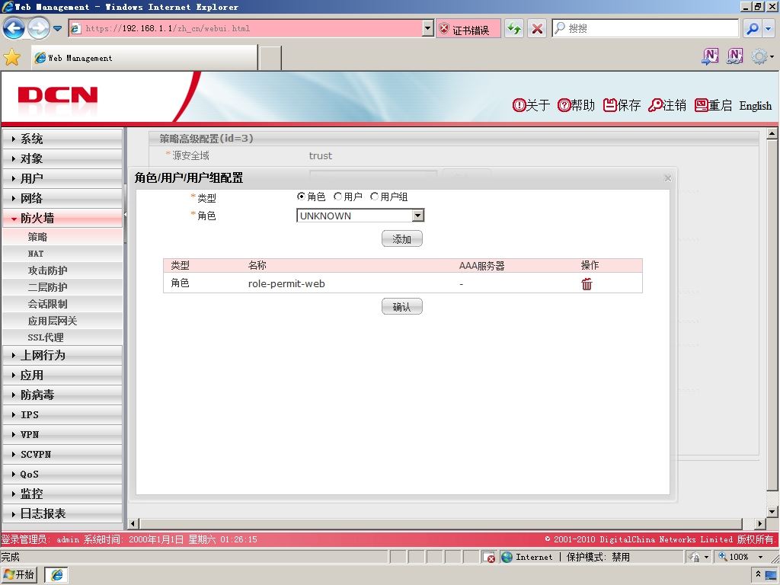The height and width of the screenshot is (585, 780).
Task: Expand the 监控 menu section
Action: pyautogui.click(x=62, y=494)
